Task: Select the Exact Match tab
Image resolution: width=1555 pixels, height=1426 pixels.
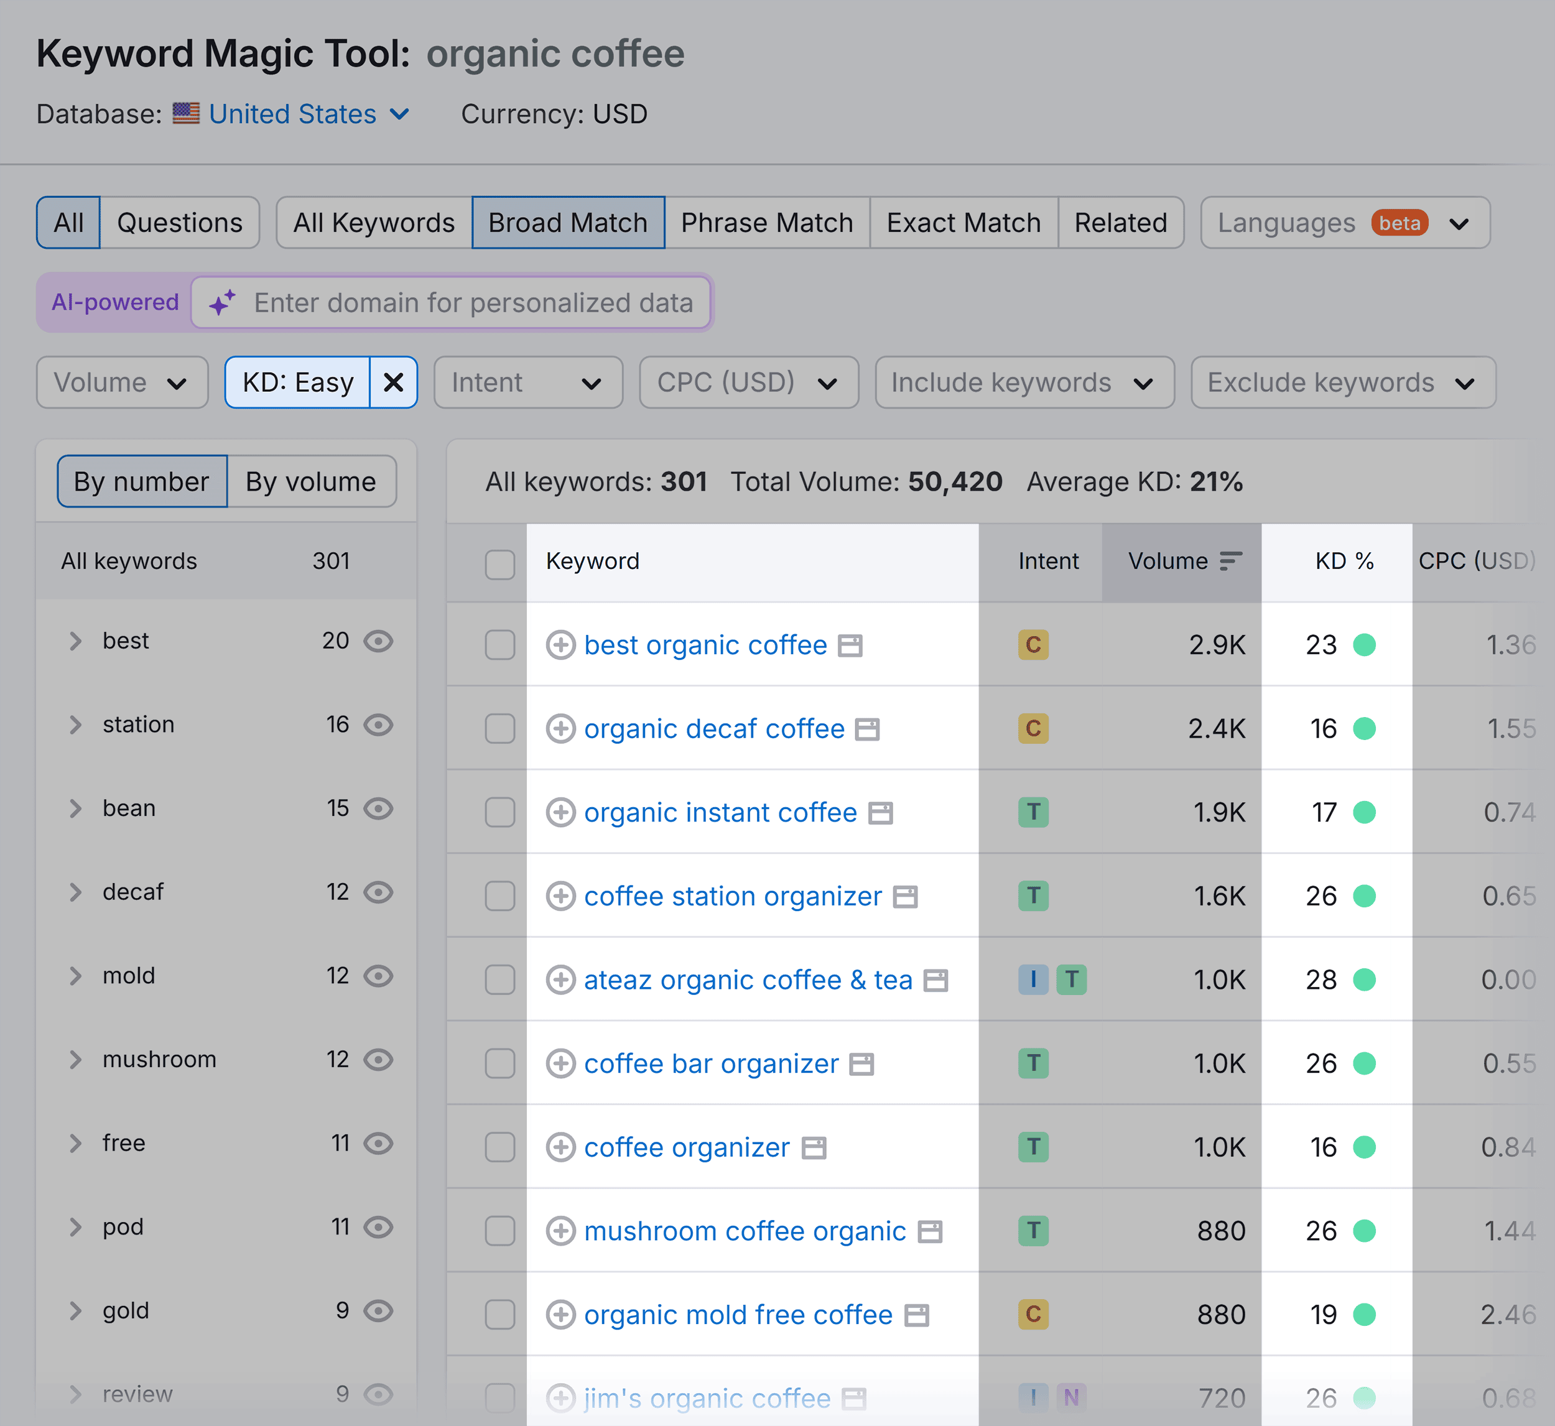Action: tap(964, 223)
